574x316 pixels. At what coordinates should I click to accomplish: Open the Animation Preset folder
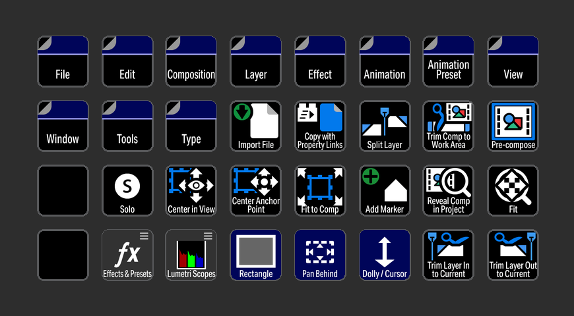tap(449, 61)
